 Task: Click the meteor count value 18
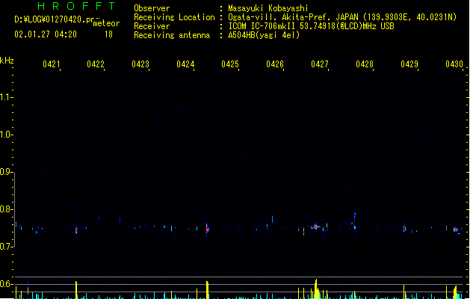(108, 34)
